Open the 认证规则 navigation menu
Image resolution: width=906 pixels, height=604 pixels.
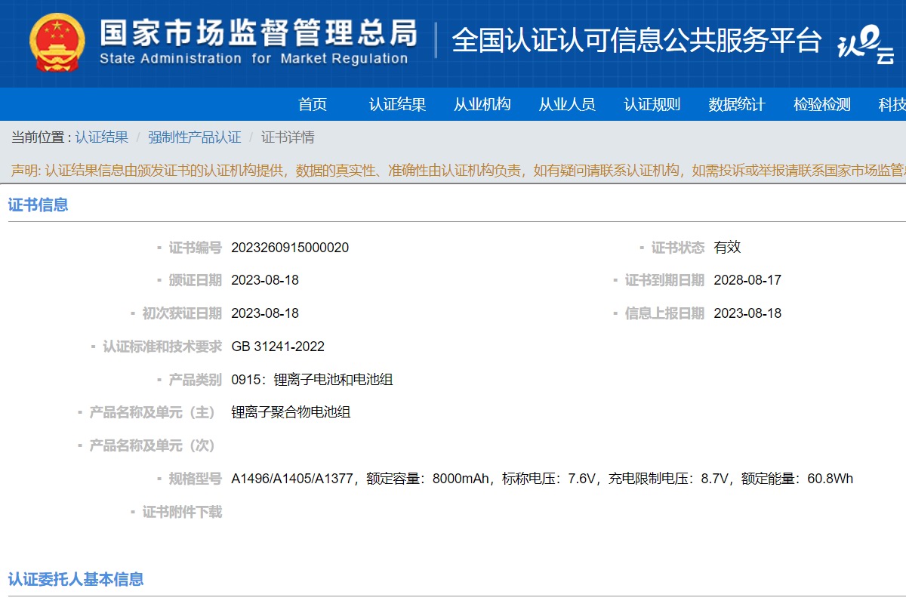click(652, 105)
